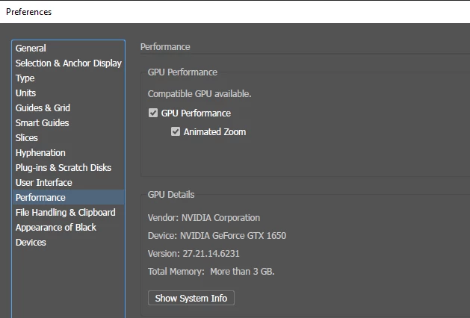Select Selection & Anchor Display category
Screen dimensions: 470x318
pyautogui.click(x=68, y=63)
